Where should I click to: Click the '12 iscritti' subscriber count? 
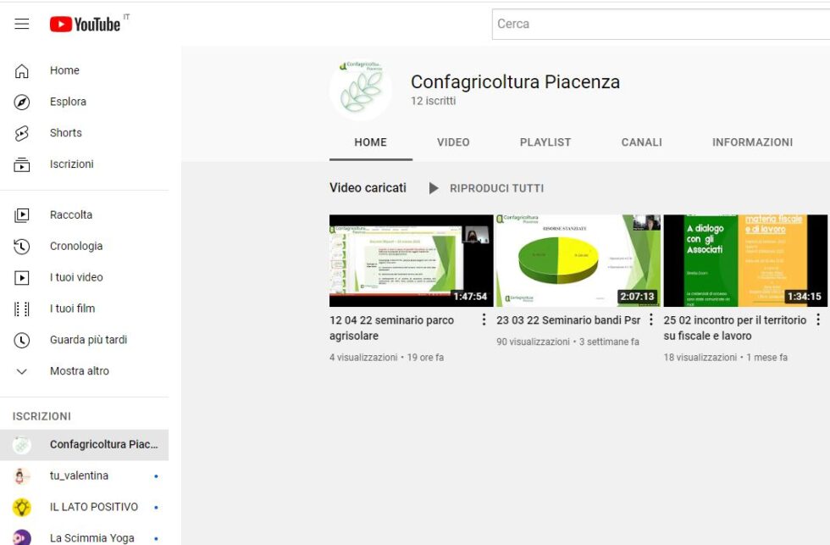pyautogui.click(x=433, y=101)
